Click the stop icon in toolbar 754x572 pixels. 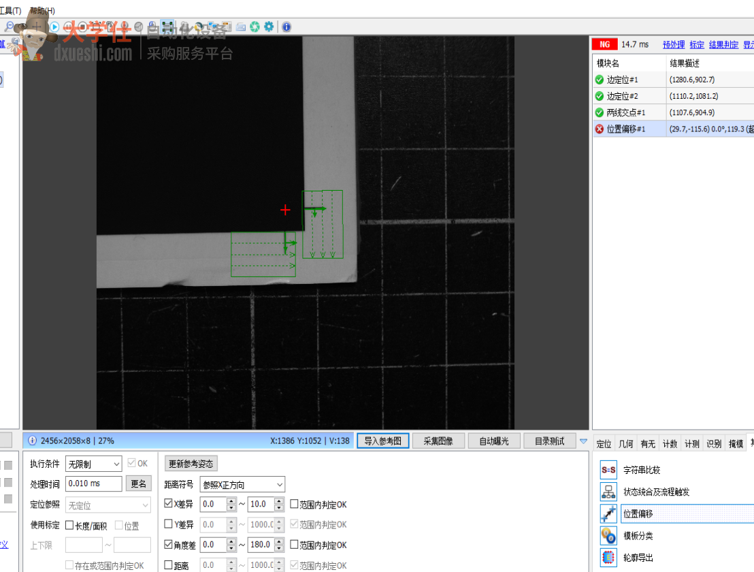(82, 27)
